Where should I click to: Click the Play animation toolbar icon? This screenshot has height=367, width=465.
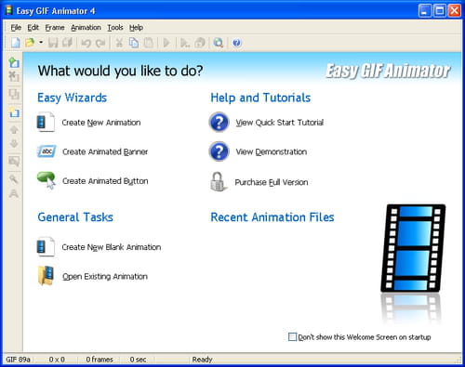(x=166, y=43)
